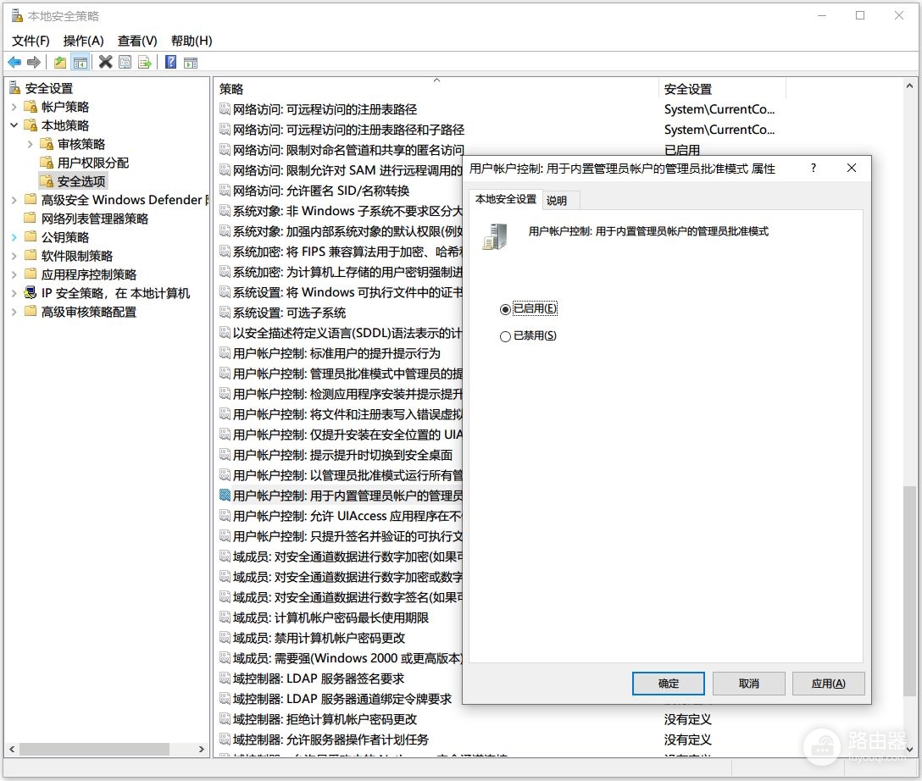Viewport: 922px width, 781px height.
Task: Click icon of highlighted 用于内置管理员帐户 policy row
Action: pos(225,496)
